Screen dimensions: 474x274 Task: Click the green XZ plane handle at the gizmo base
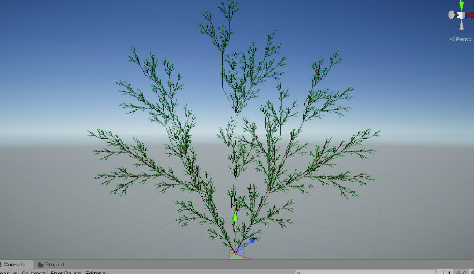pyautogui.click(x=235, y=256)
